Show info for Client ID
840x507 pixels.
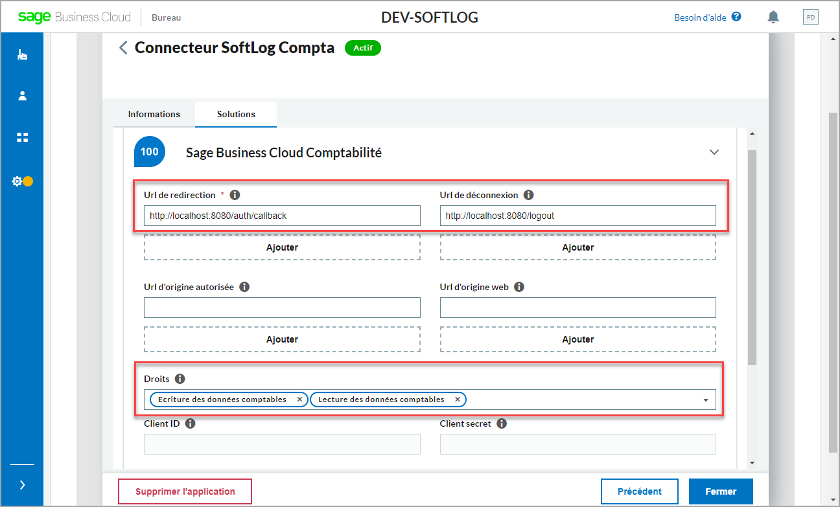(191, 423)
